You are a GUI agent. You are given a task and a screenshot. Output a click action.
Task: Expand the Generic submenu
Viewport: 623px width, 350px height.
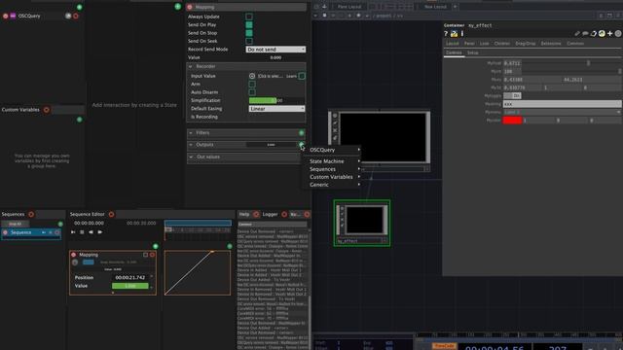tap(335, 185)
